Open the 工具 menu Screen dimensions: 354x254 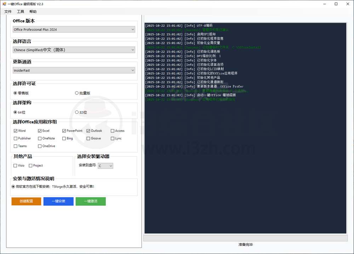click(x=21, y=12)
